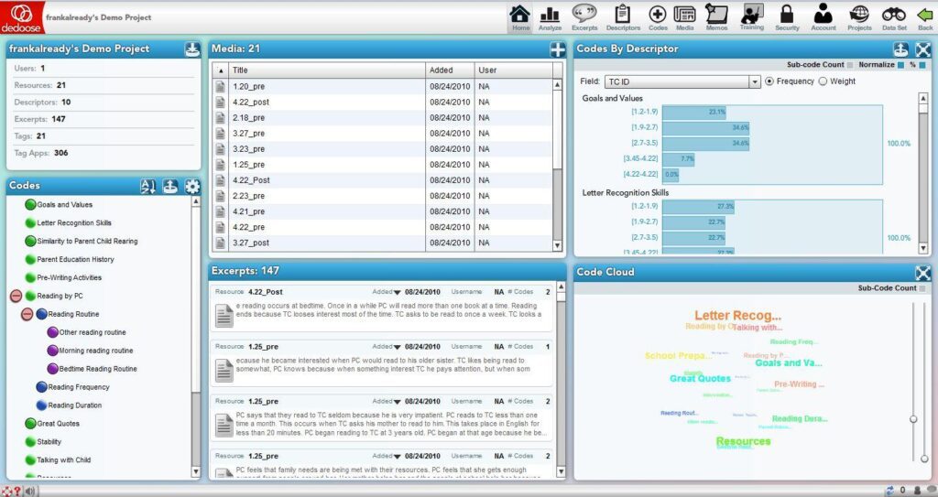Open the 2.18_pre media row
Viewport: 938px width, 497px height.
point(383,118)
